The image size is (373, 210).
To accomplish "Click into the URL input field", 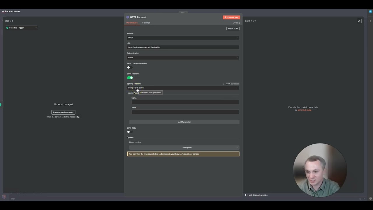I will [183, 47].
